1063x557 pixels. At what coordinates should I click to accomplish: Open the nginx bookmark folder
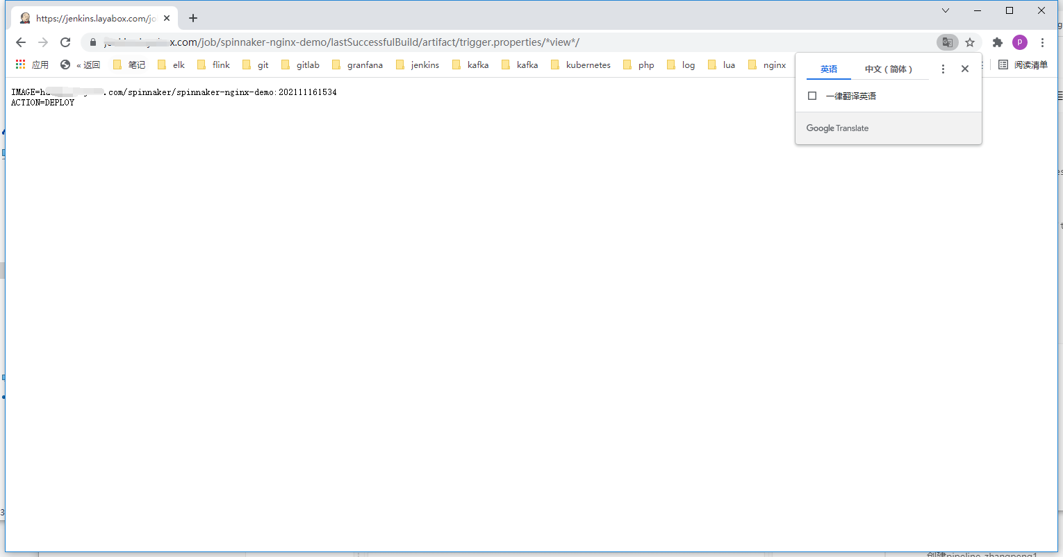click(767, 65)
